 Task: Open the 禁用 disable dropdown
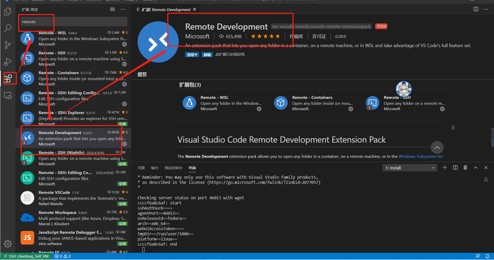click(x=192, y=55)
